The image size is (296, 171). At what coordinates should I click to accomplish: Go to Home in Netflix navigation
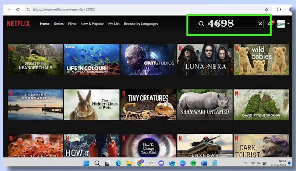pos(45,24)
